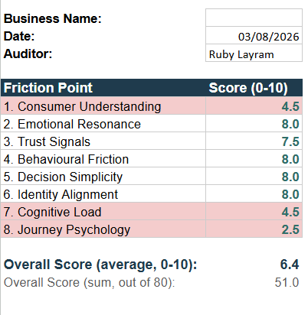Viewport: 308px width, 315px height.
Task: Click the Trust Signals label cell
Action: tap(103, 141)
